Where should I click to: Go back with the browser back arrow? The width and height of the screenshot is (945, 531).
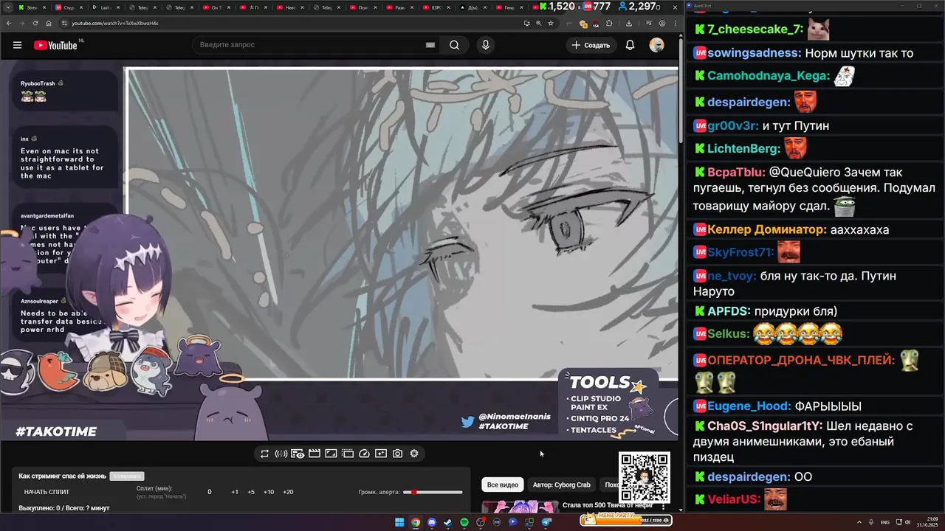(9, 23)
